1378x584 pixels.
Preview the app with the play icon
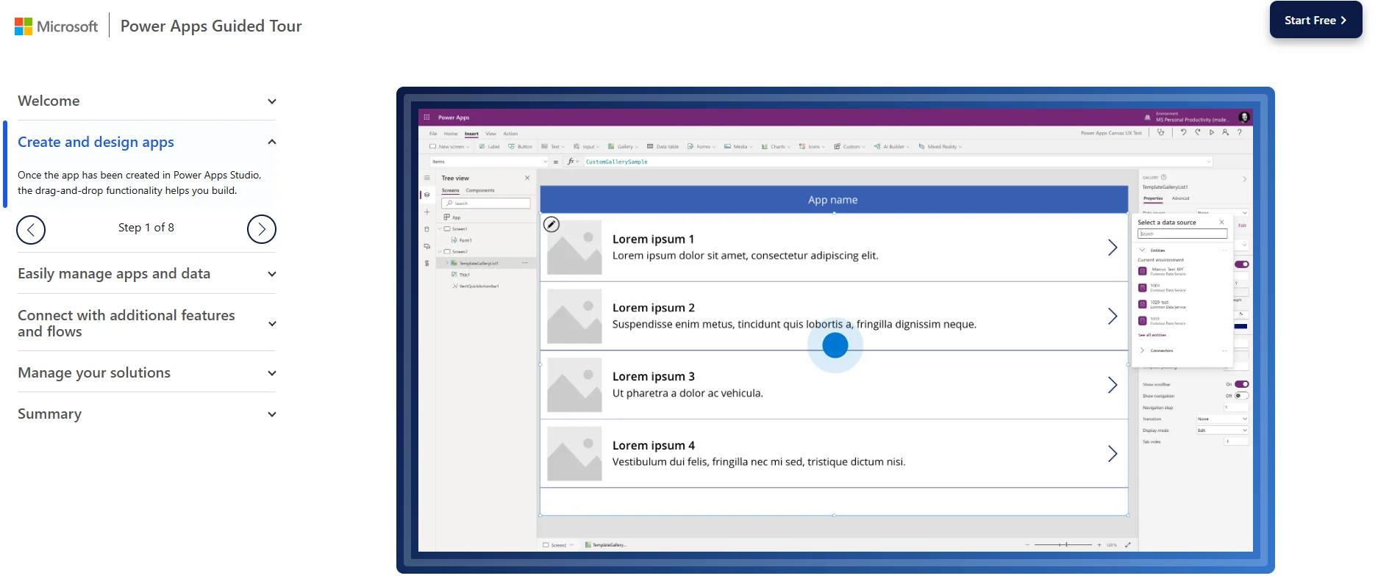pyautogui.click(x=1212, y=132)
